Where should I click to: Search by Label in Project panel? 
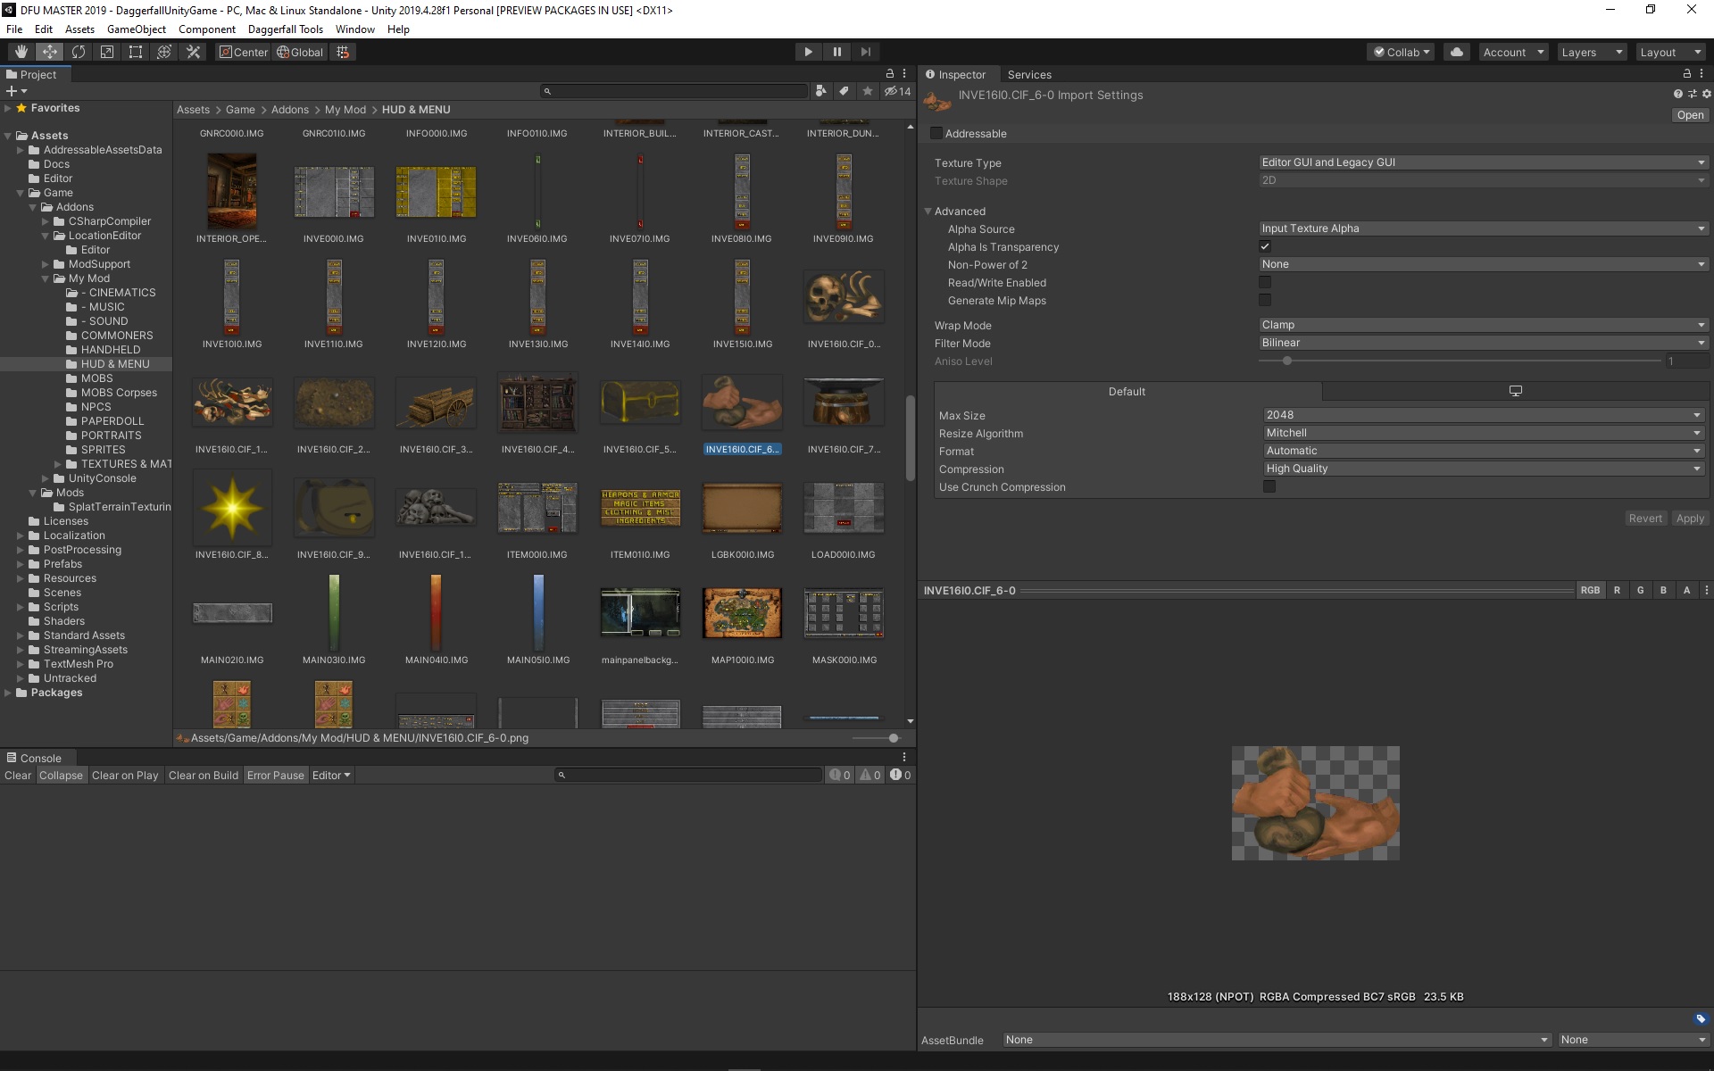(x=844, y=91)
